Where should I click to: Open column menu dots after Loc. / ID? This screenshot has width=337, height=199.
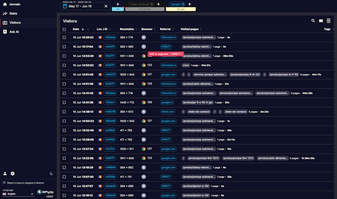(110, 29)
